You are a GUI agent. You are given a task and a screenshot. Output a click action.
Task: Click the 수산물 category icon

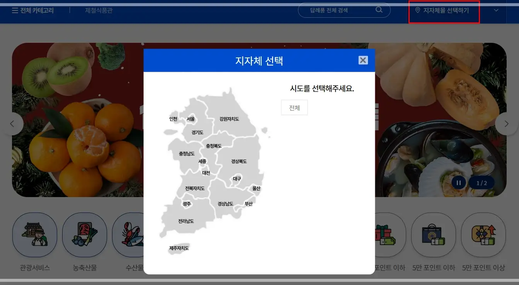point(134,235)
